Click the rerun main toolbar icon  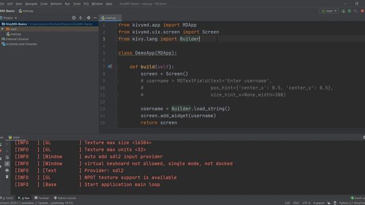click(x=343, y=11)
